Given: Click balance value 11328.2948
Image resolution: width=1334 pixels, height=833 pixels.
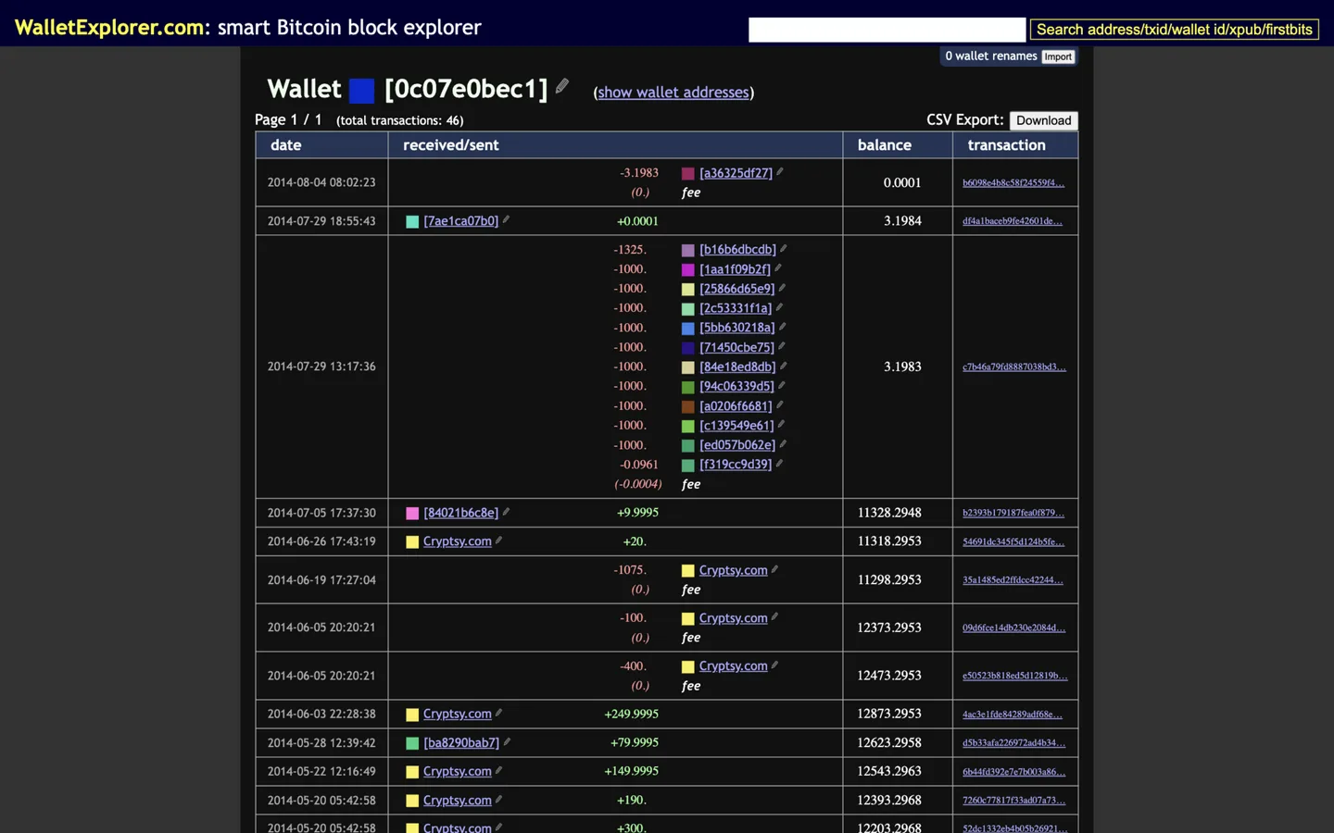Looking at the screenshot, I should click(888, 513).
